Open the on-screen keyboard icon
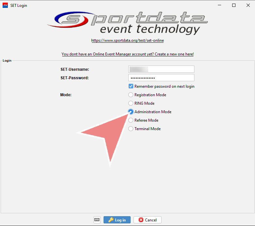This screenshot has width=255, height=226. pyautogui.click(x=97, y=220)
